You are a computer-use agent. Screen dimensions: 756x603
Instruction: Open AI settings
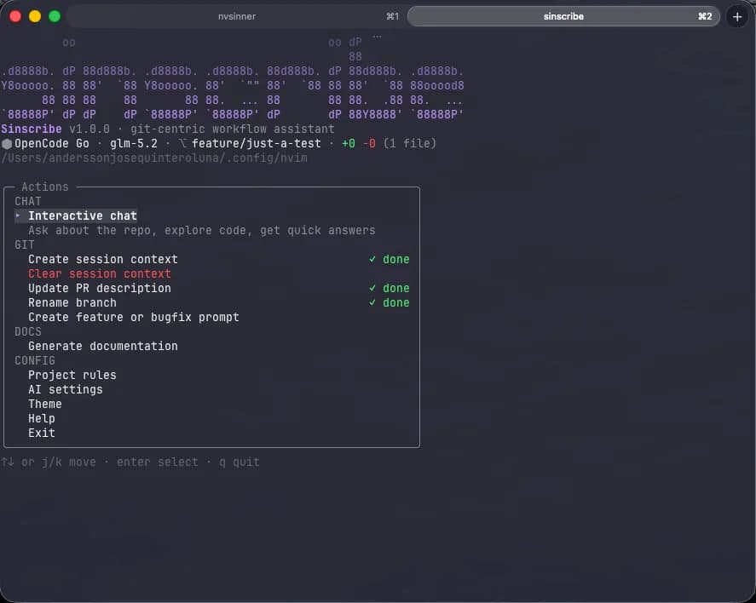[66, 389]
